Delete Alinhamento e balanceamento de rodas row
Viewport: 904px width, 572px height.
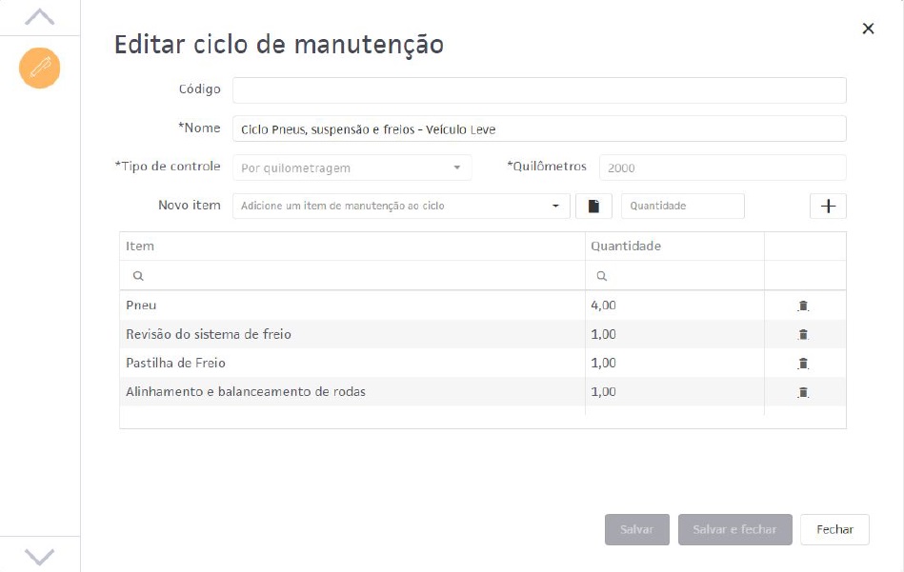[x=803, y=392]
